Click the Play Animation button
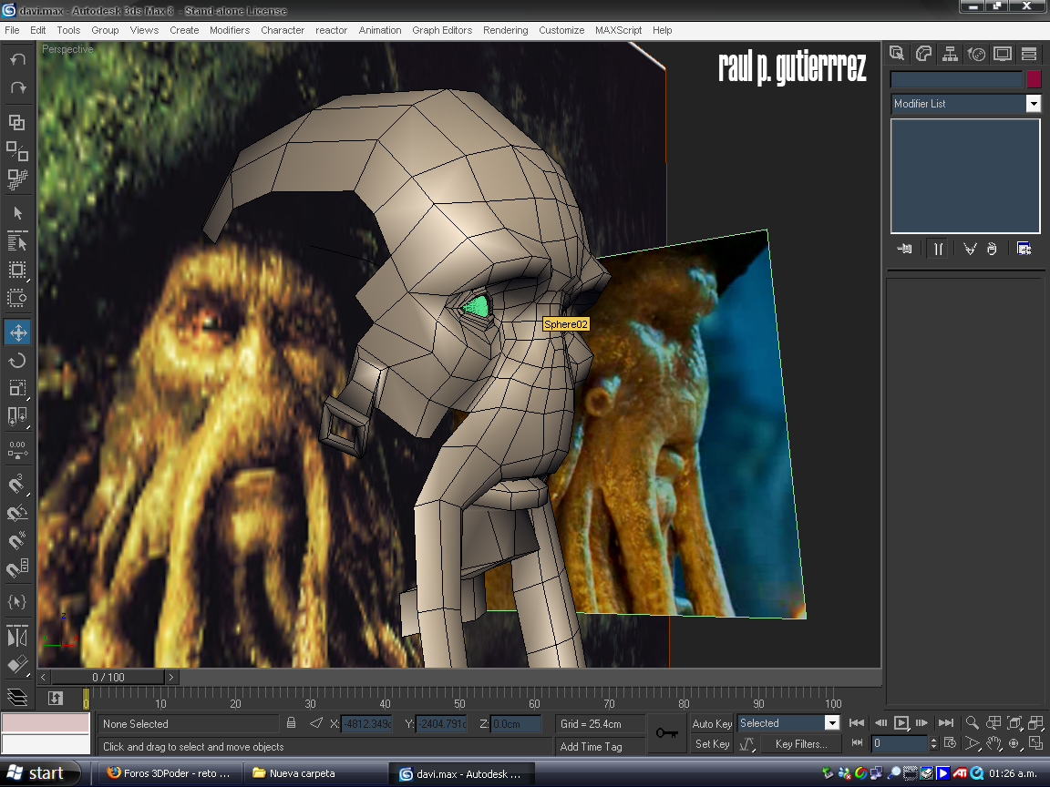Screen dimensions: 1050x787 pos(901,722)
